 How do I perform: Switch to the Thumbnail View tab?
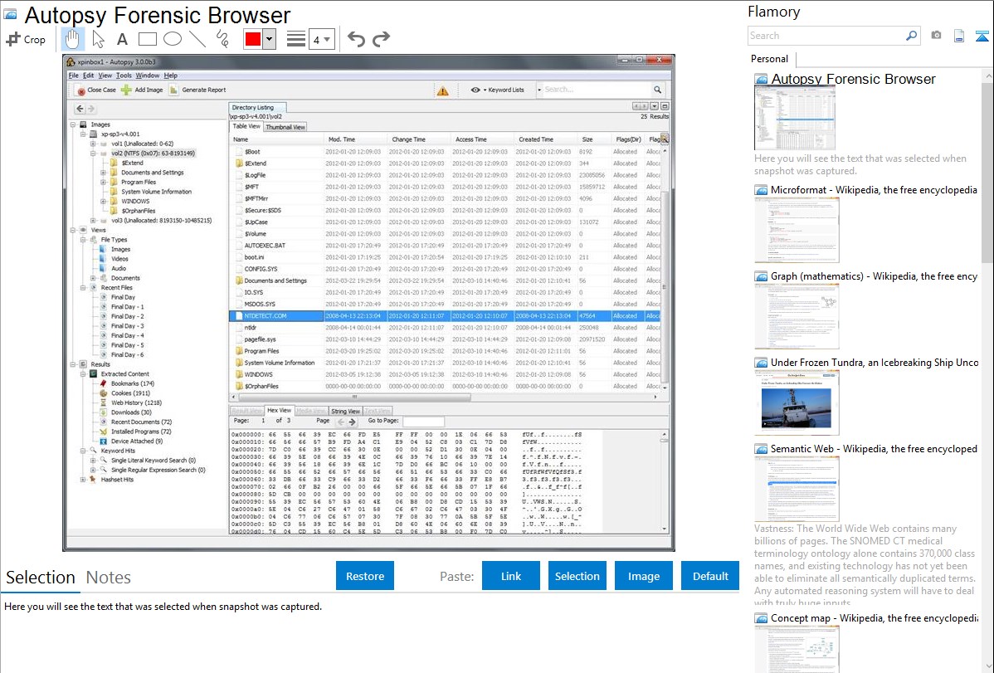pos(285,127)
